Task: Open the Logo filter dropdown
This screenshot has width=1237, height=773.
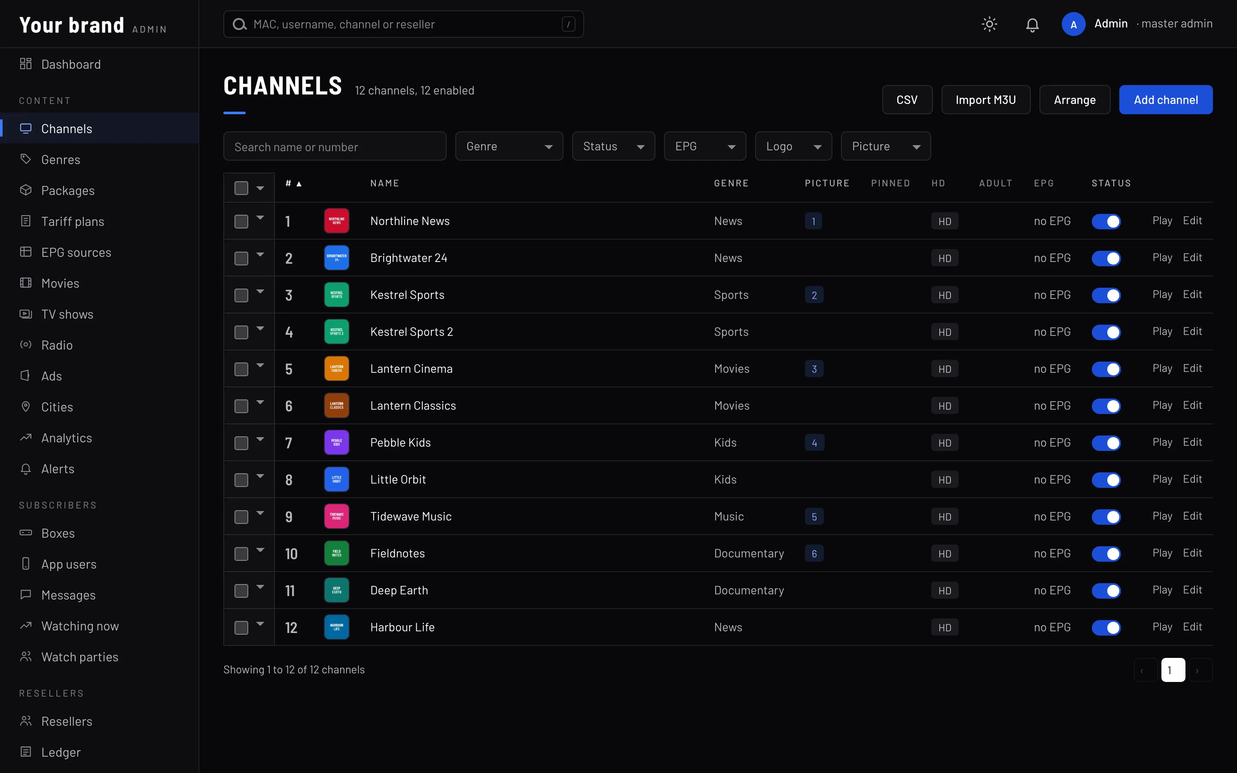Action: (x=793, y=146)
